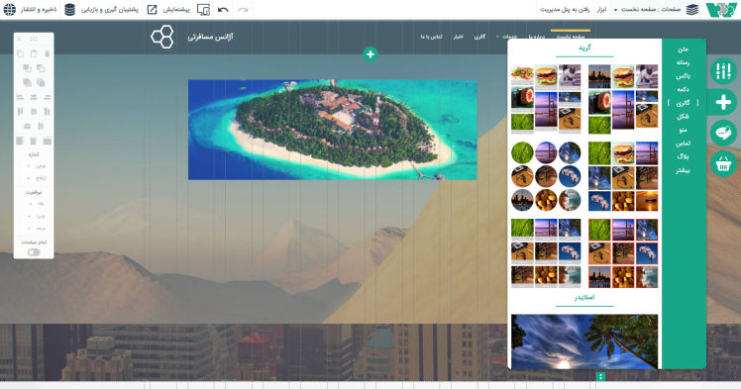Click the globe icon for save and publish
The height and width of the screenshot is (389, 741).
coord(10,10)
